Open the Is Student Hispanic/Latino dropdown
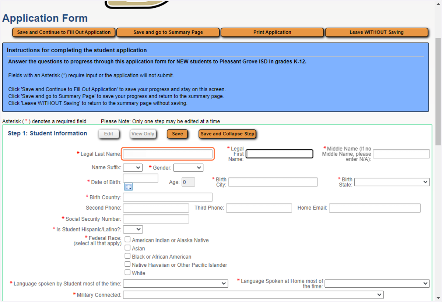The width and height of the screenshot is (442, 302). pyautogui.click(x=133, y=229)
